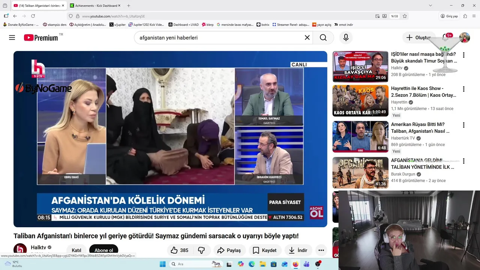Open the botrix bookmark

[x=263, y=25]
